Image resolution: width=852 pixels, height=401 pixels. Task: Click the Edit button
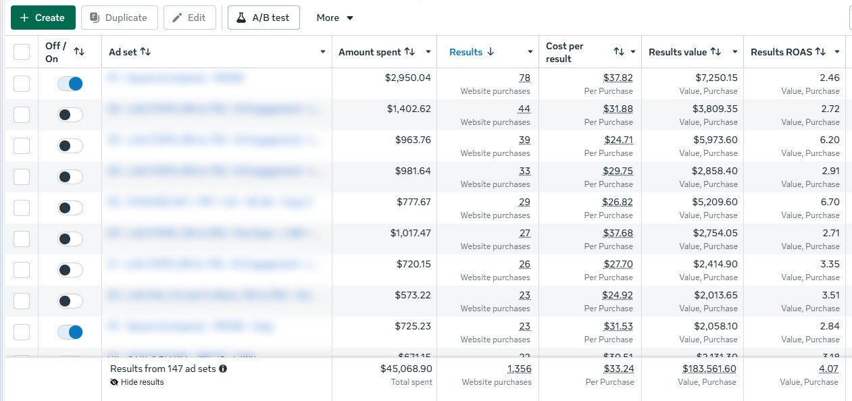pyautogui.click(x=190, y=18)
